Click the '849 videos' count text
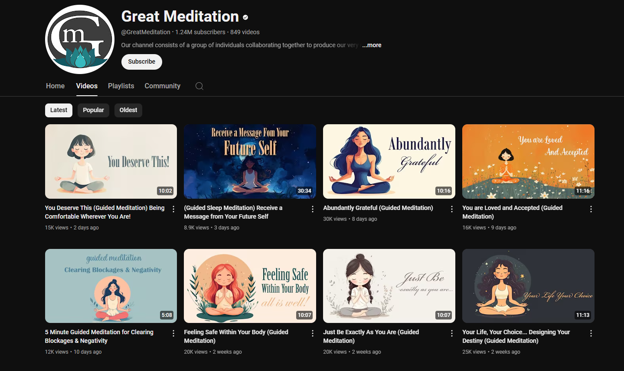Viewport: 624px width, 371px height. coord(245,32)
